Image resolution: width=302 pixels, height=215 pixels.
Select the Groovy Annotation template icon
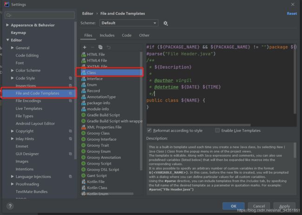pyautogui.click(x=83, y=157)
